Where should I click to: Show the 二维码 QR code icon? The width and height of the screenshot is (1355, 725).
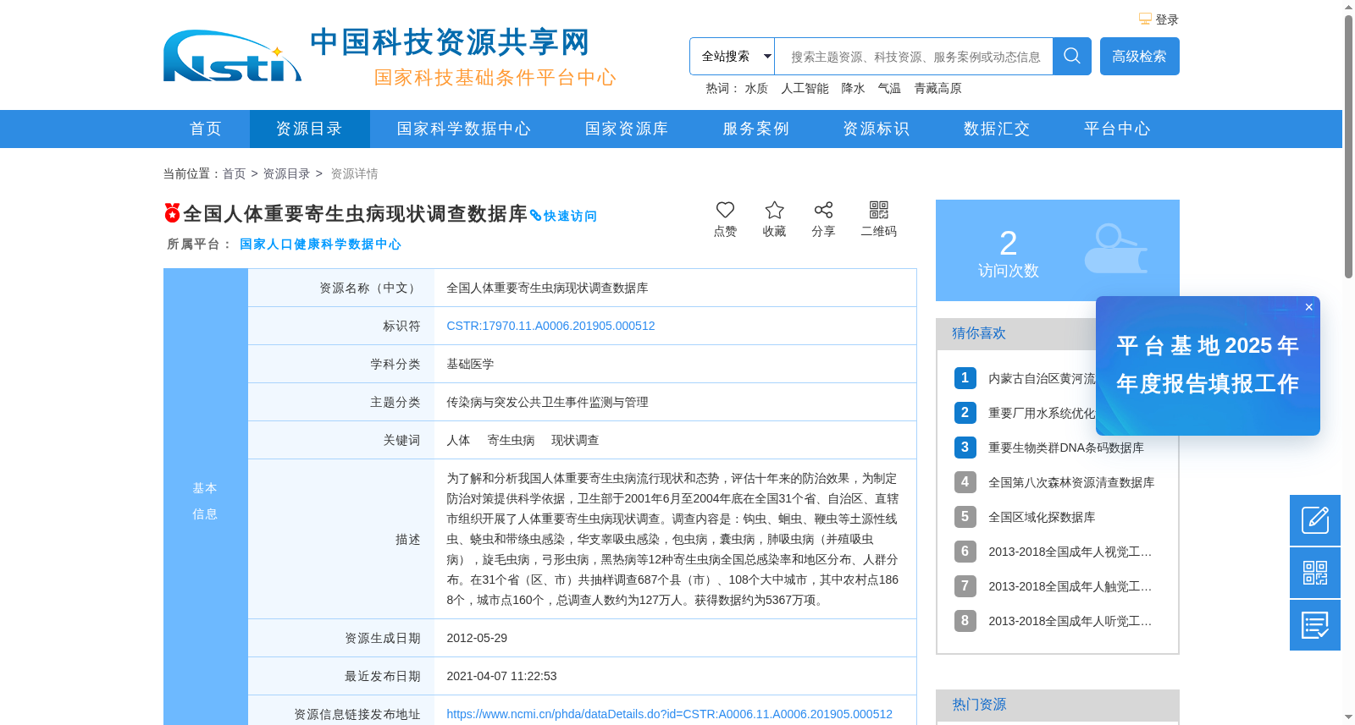(x=879, y=210)
